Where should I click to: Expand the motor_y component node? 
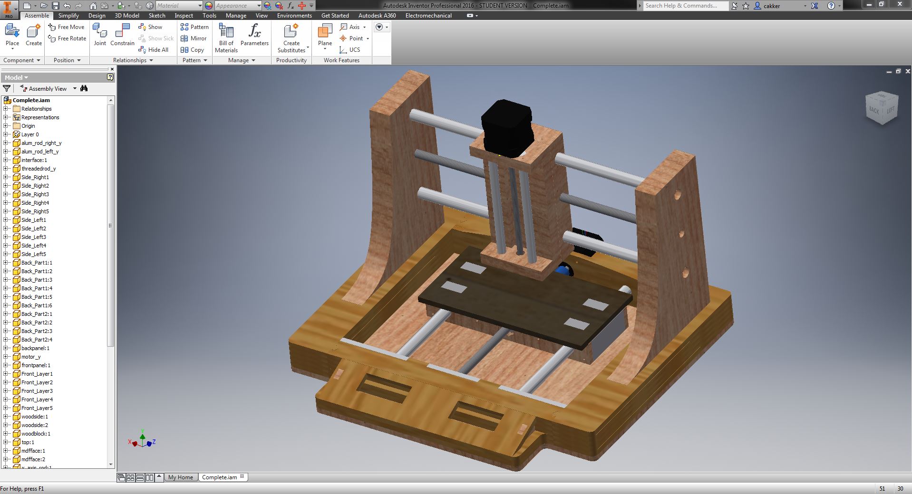(6, 357)
